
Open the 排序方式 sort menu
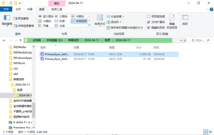pos(100,20)
